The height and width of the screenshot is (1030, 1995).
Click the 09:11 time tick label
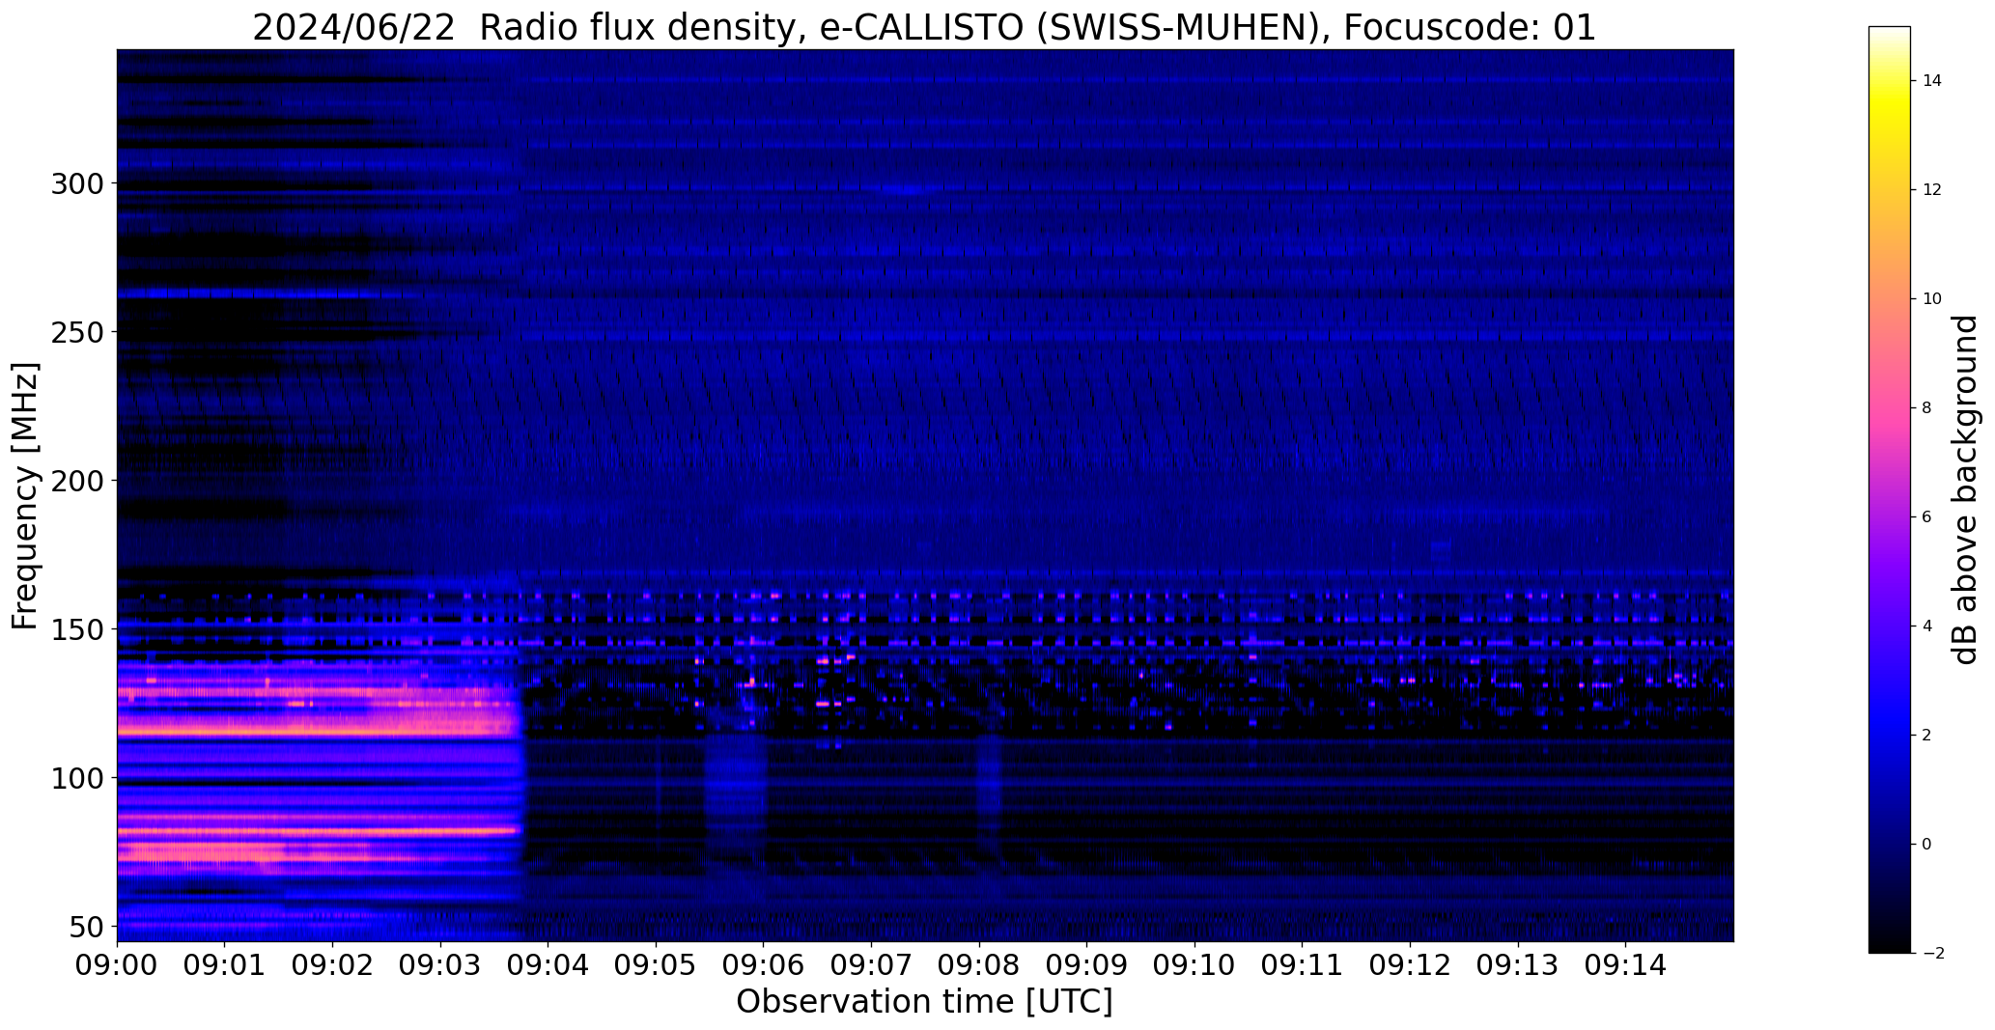[x=1303, y=965]
